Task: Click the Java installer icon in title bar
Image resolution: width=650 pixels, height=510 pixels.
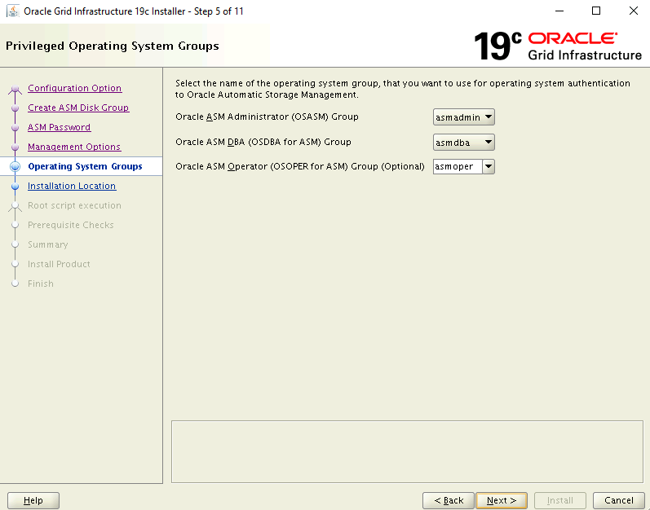Action: click(13, 11)
